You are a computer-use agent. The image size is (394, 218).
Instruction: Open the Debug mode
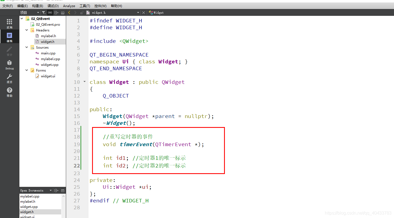[x=10, y=64]
